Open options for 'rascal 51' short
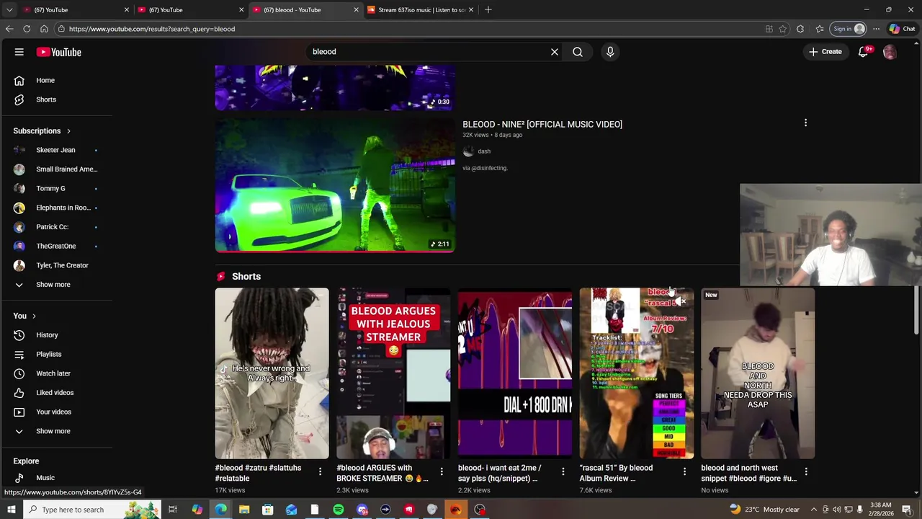 click(684, 471)
